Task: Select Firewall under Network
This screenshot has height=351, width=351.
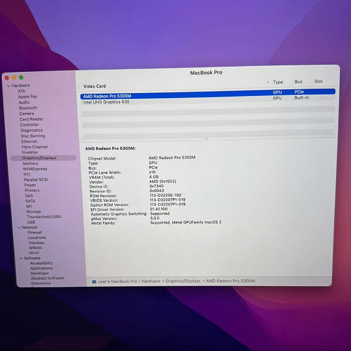Action: (35, 232)
